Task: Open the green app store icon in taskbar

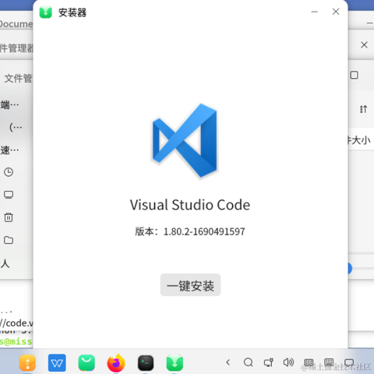Action: point(86,363)
